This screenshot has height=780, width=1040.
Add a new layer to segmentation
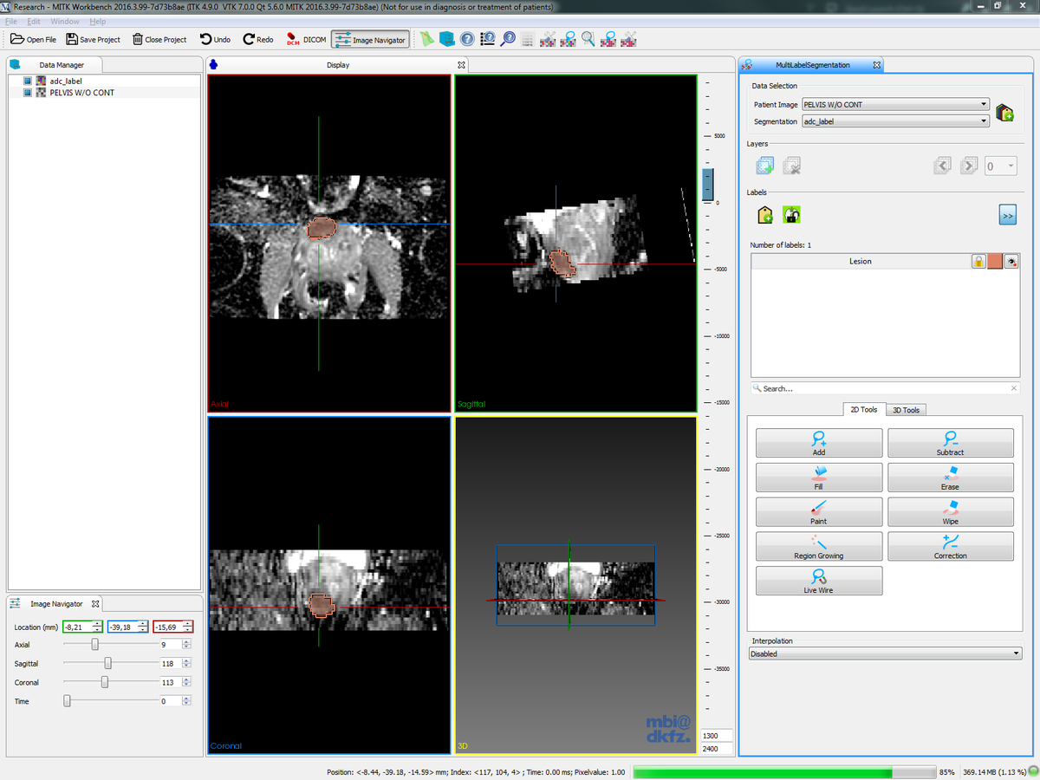[764, 166]
